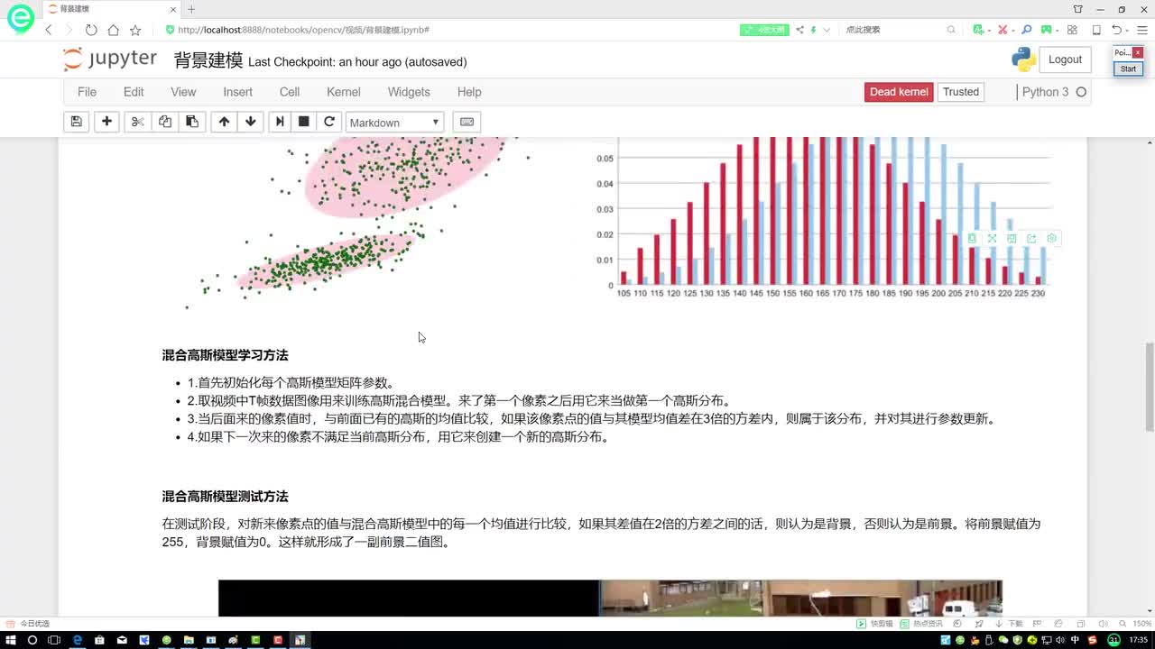Click the save icon on the image toolbar
The image size is (1155, 649).
[1012, 238]
